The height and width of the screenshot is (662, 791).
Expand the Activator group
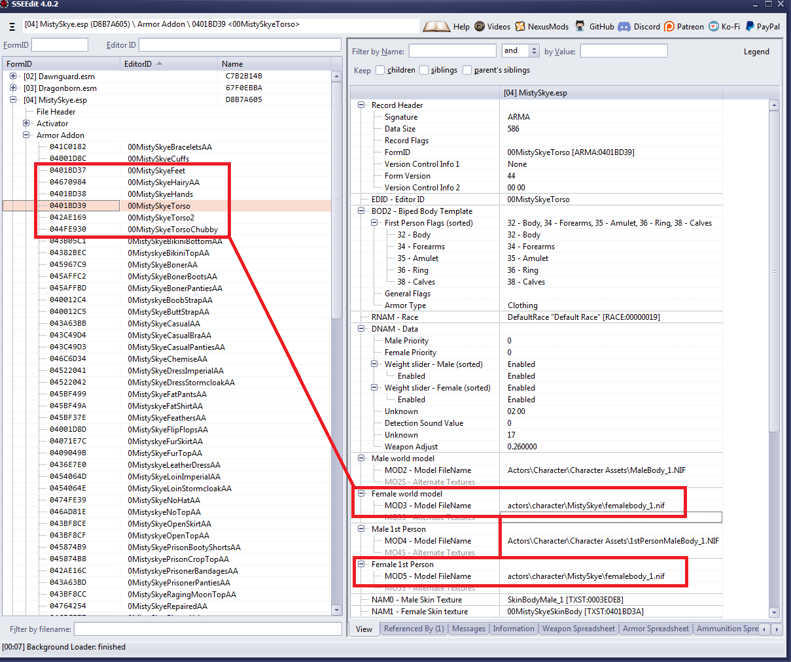pyautogui.click(x=26, y=124)
